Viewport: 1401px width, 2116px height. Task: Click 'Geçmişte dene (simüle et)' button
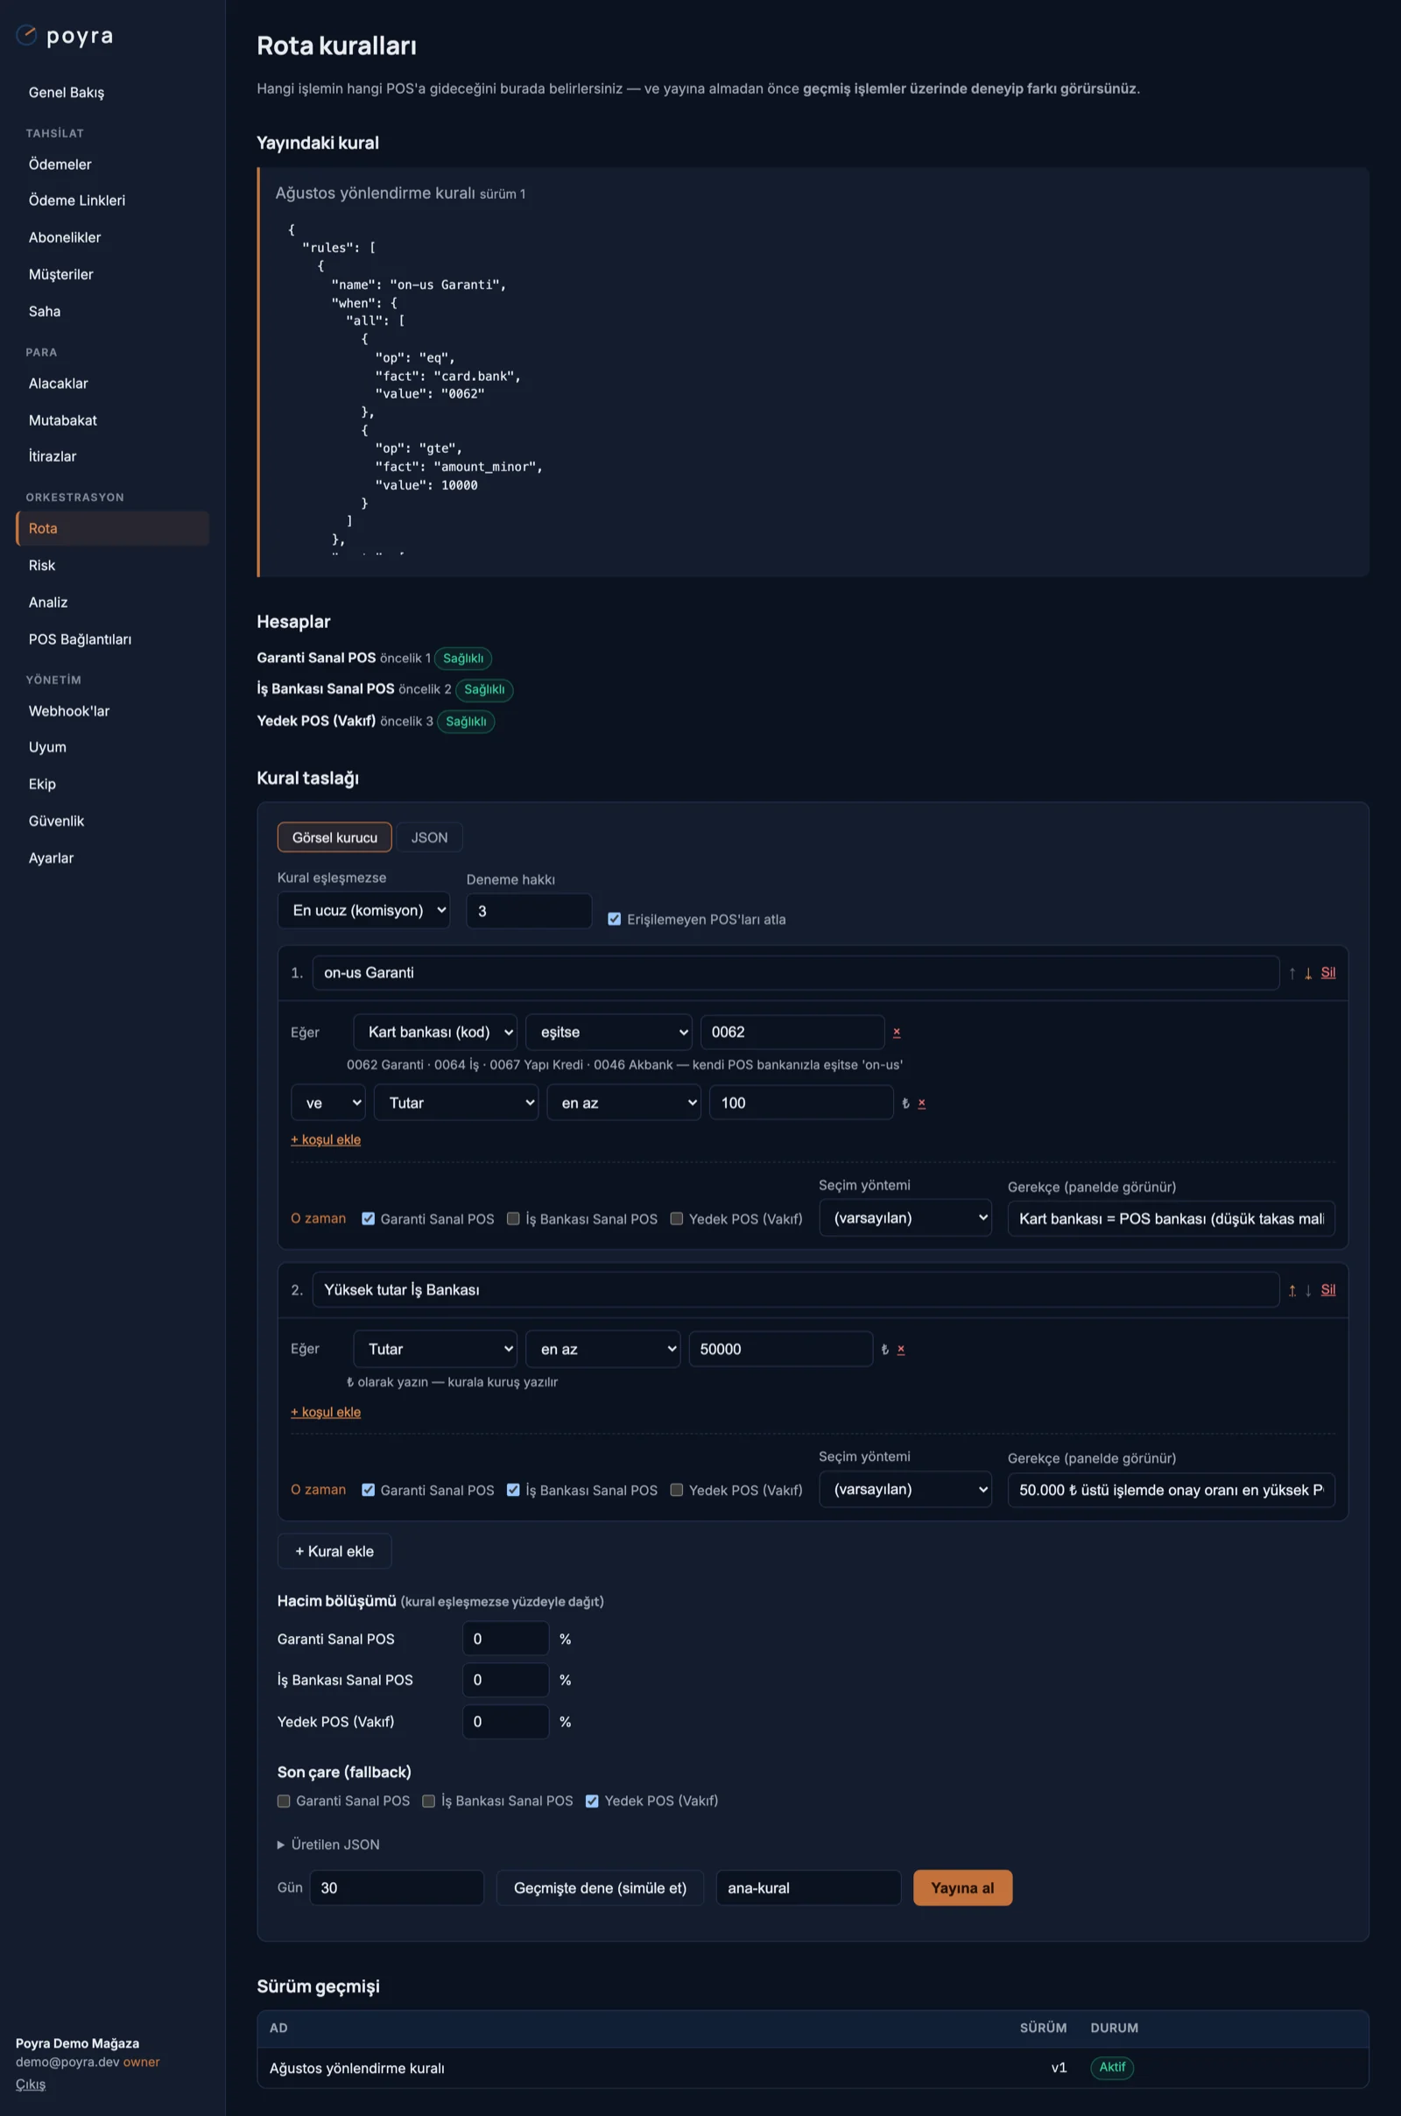point(600,1888)
